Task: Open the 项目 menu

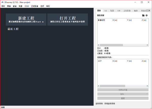Action: point(3,6)
